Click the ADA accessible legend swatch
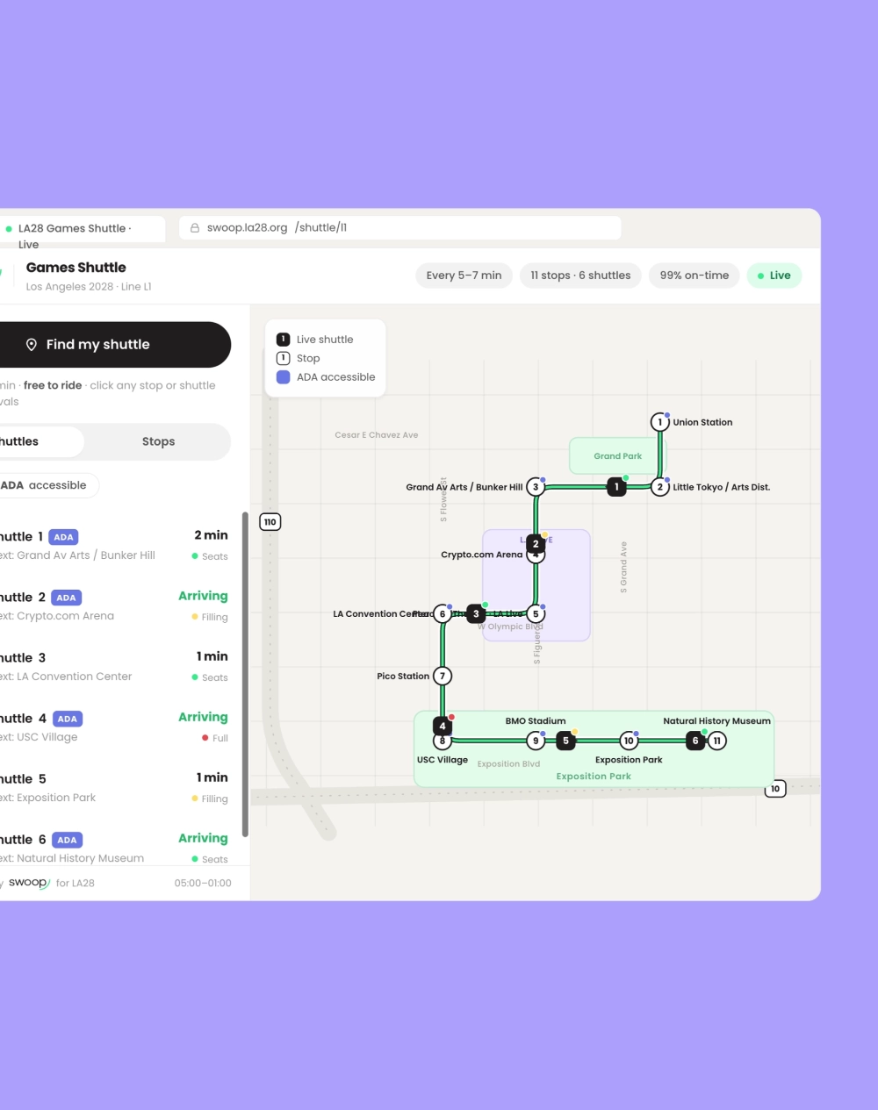Image resolution: width=878 pixels, height=1110 pixels. (283, 377)
